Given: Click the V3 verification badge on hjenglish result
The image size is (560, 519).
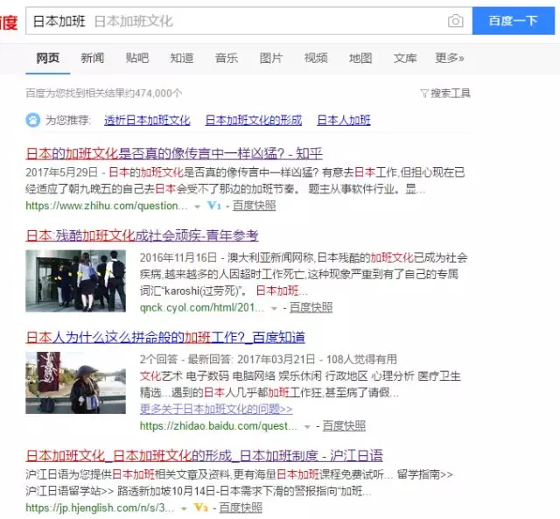Looking at the screenshot, I should (201, 508).
